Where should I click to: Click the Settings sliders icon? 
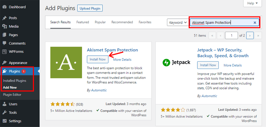[x=5, y=121]
